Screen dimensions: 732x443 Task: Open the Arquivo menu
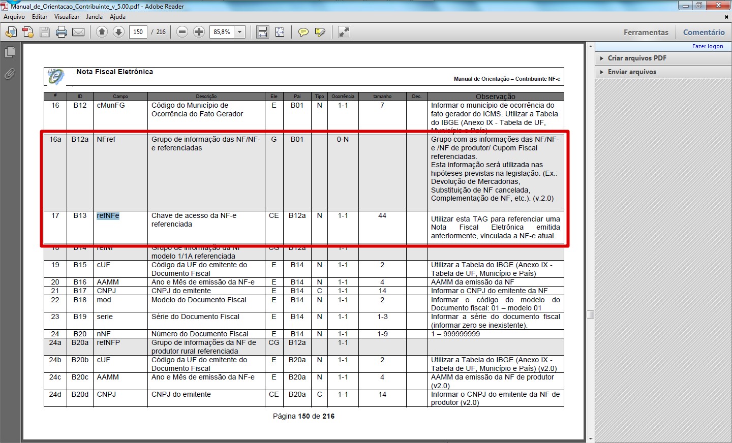point(14,17)
